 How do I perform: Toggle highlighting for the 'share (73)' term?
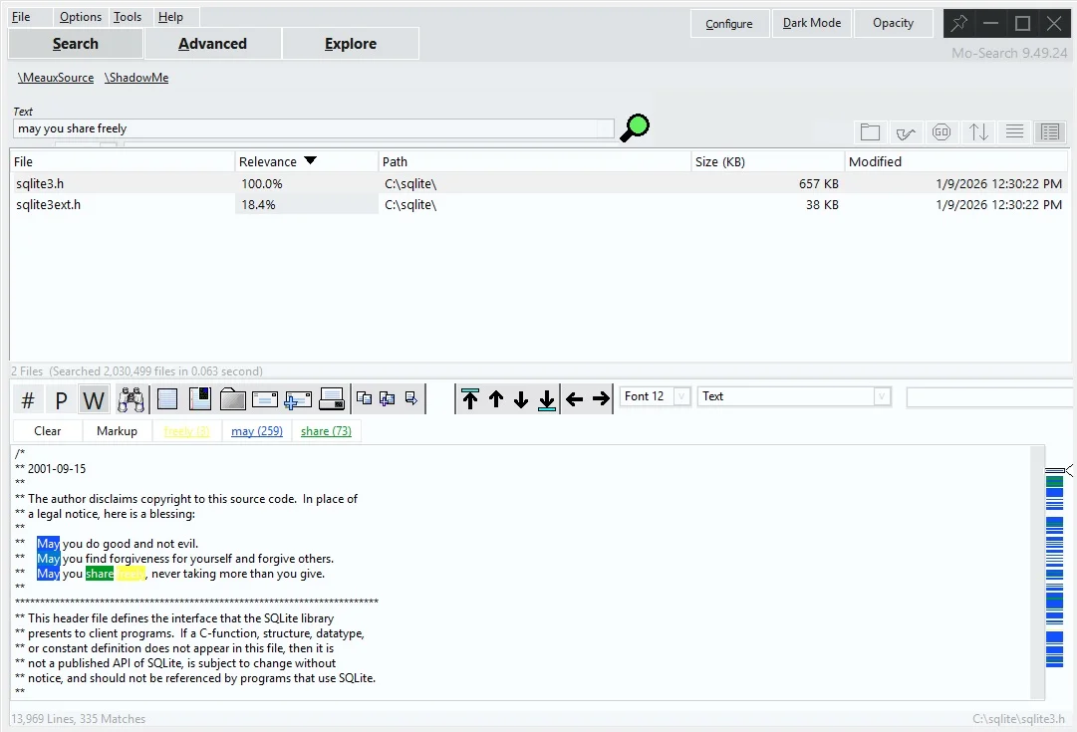326,430
